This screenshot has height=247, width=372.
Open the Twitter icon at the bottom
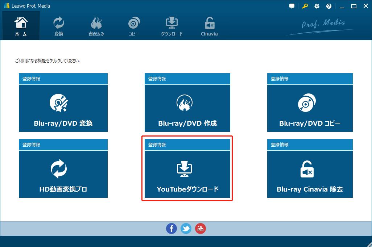click(186, 229)
